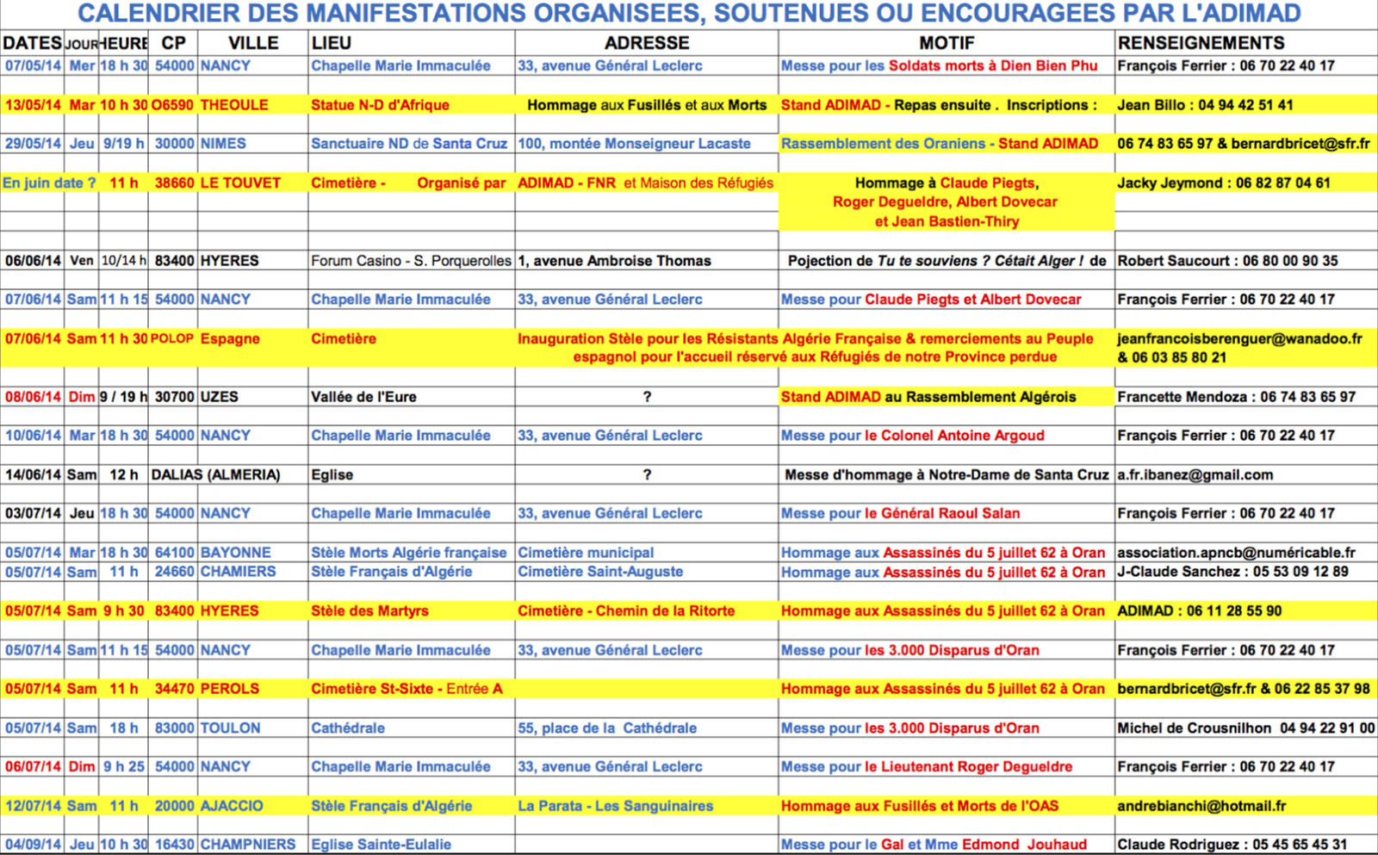Select the city cell BAYONNE
This screenshot has height=855, width=1378.
[x=236, y=553]
